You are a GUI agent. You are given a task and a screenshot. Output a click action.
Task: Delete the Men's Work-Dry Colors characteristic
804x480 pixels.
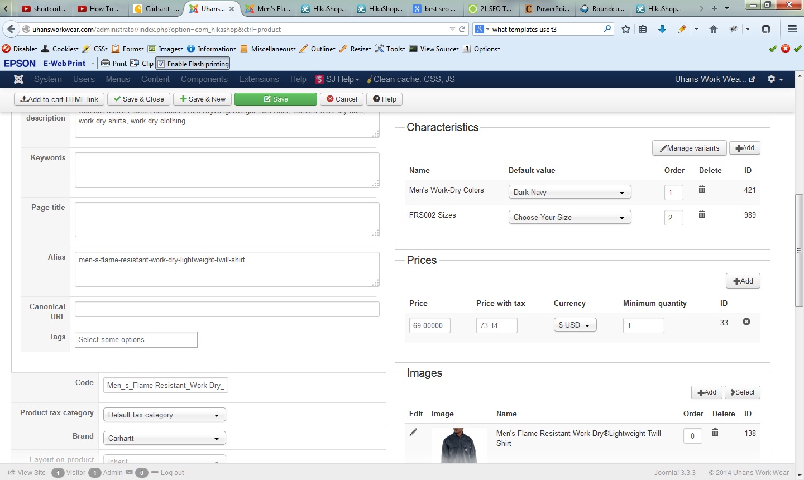pos(702,190)
